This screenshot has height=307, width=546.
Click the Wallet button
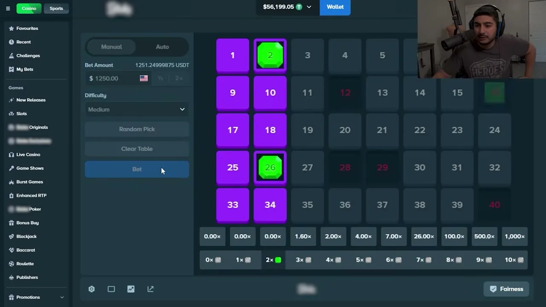[335, 7]
